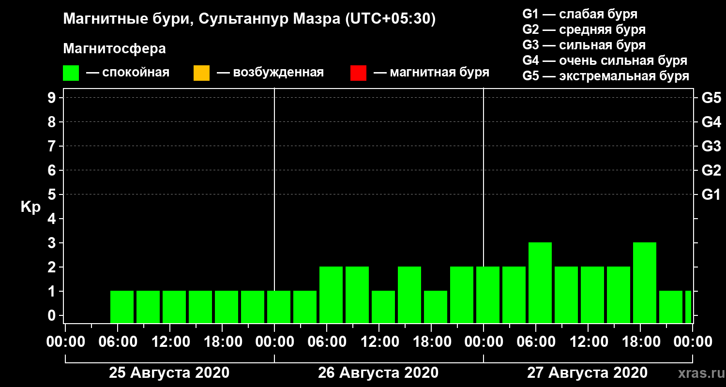This screenshot has height=387, width=726.
Task: Click the Kp axis value '9'
Action: tap(53, 98)
